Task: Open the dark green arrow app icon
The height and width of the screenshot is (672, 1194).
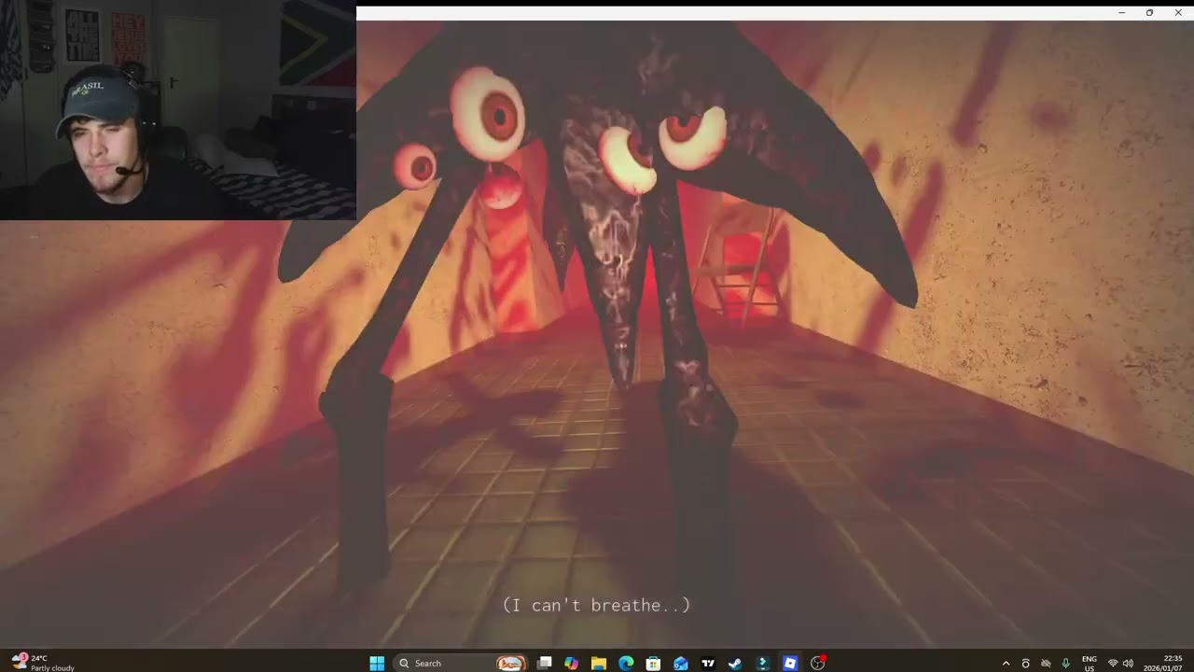Action: (762, 663)
